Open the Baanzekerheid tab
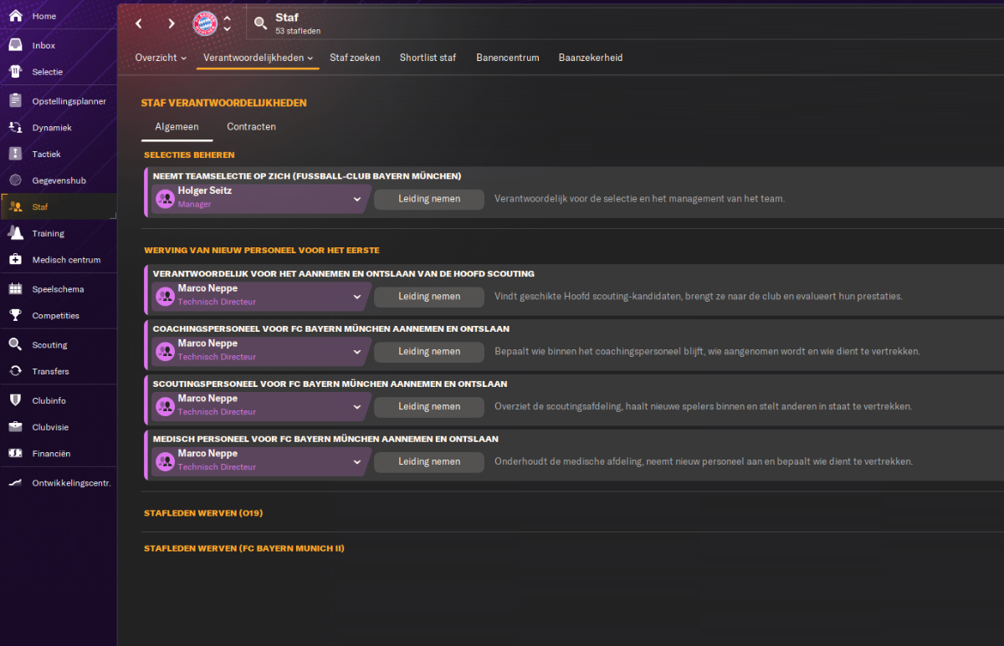The image size is (1004, 646). click(591, 58)
